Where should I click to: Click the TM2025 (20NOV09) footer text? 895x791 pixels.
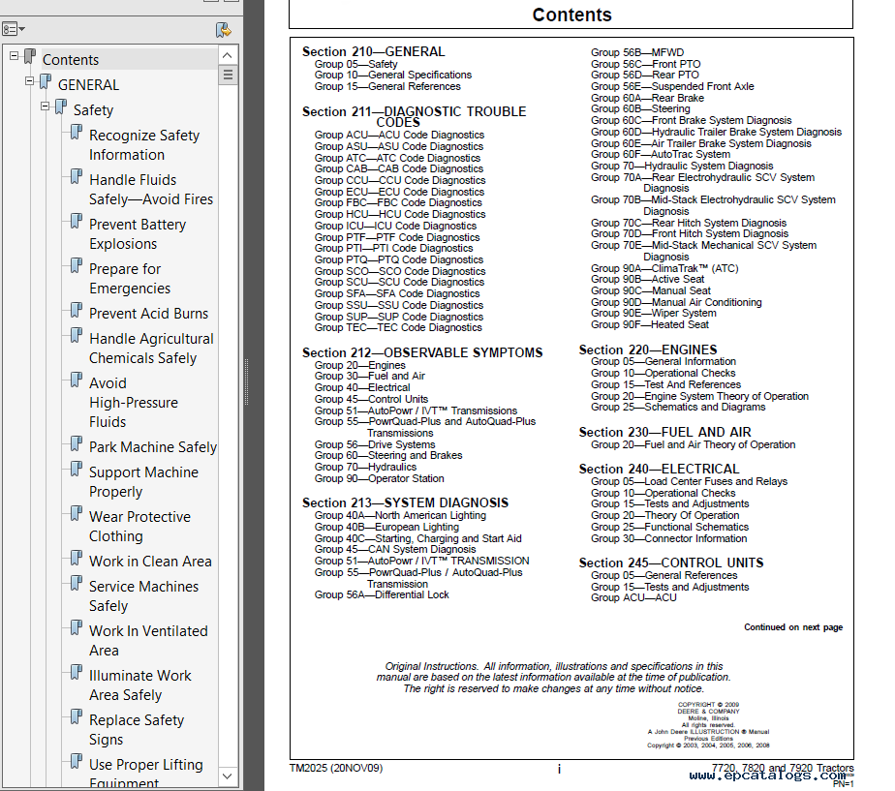click(x=335, y=768)
